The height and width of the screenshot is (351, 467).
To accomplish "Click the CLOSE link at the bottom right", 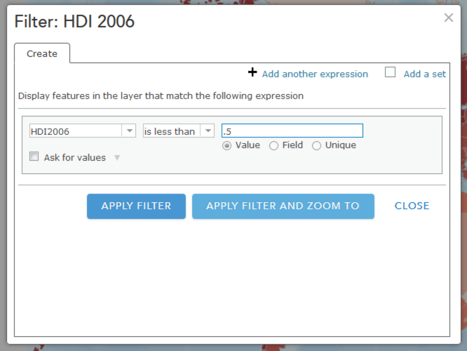I will (412, 206).
